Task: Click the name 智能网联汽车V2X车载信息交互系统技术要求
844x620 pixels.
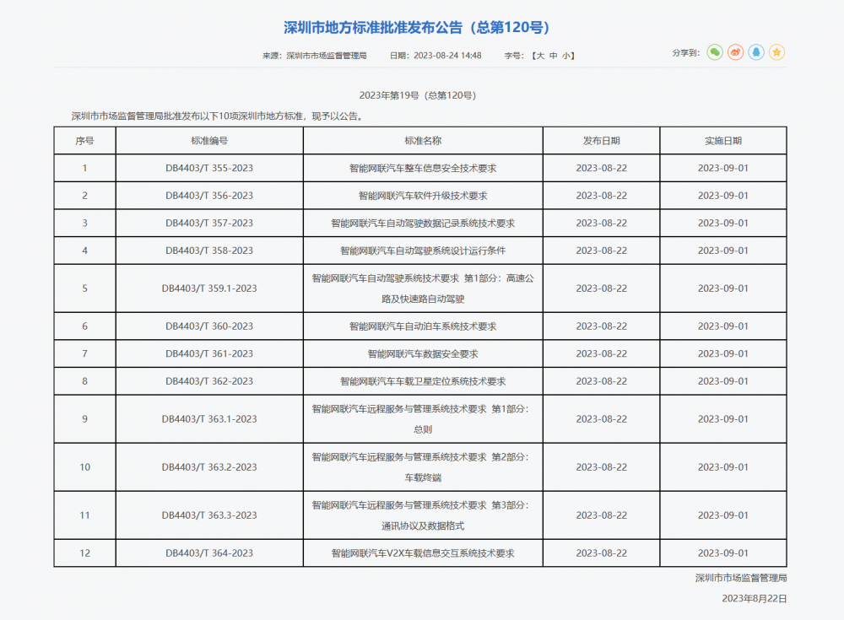Action: (423, 553)
